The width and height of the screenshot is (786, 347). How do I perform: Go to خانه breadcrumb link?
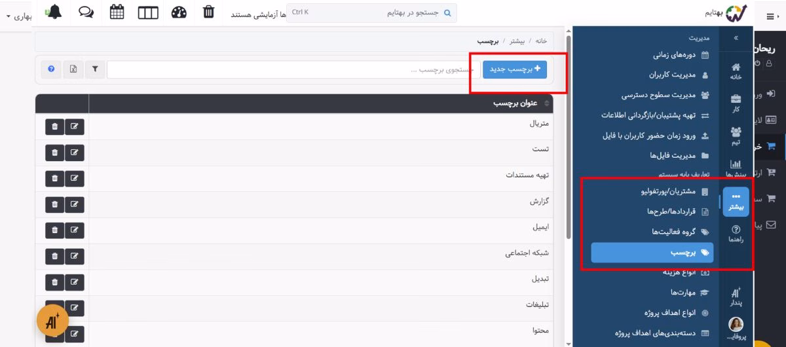(541, 41)
